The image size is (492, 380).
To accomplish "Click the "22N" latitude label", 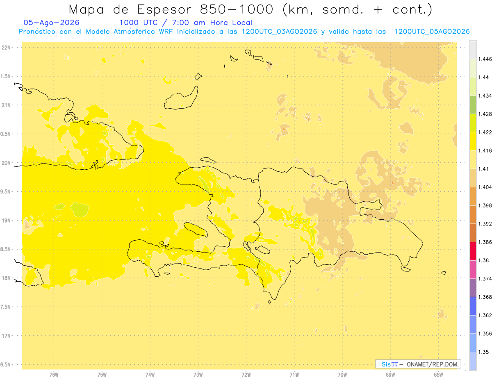I will 6,48.
